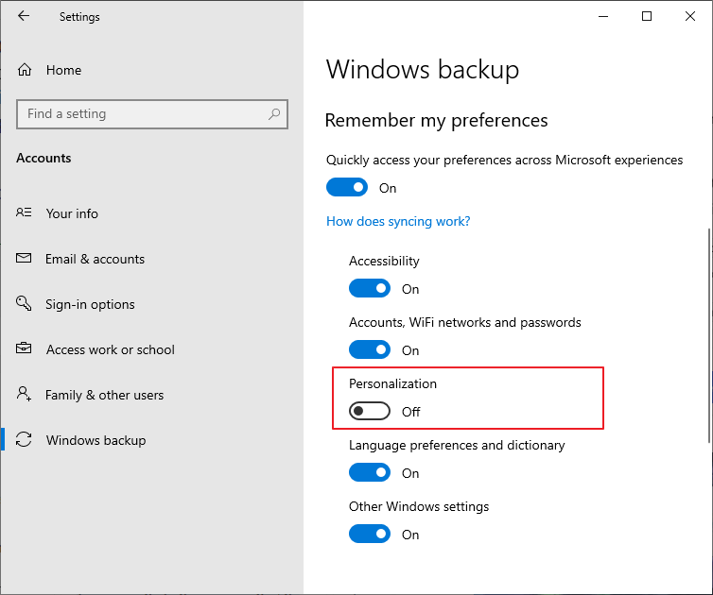Turn off Accounts, WiFi networks and passwords toggle
Screen dimensions: 713x595
pos(369,350)
